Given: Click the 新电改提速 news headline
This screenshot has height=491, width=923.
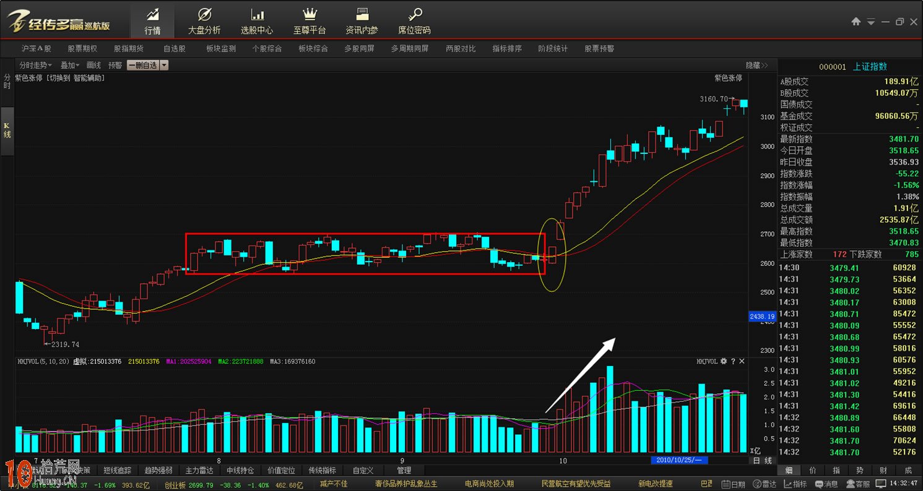Looking at the screenshot, I should coord(656,484).
